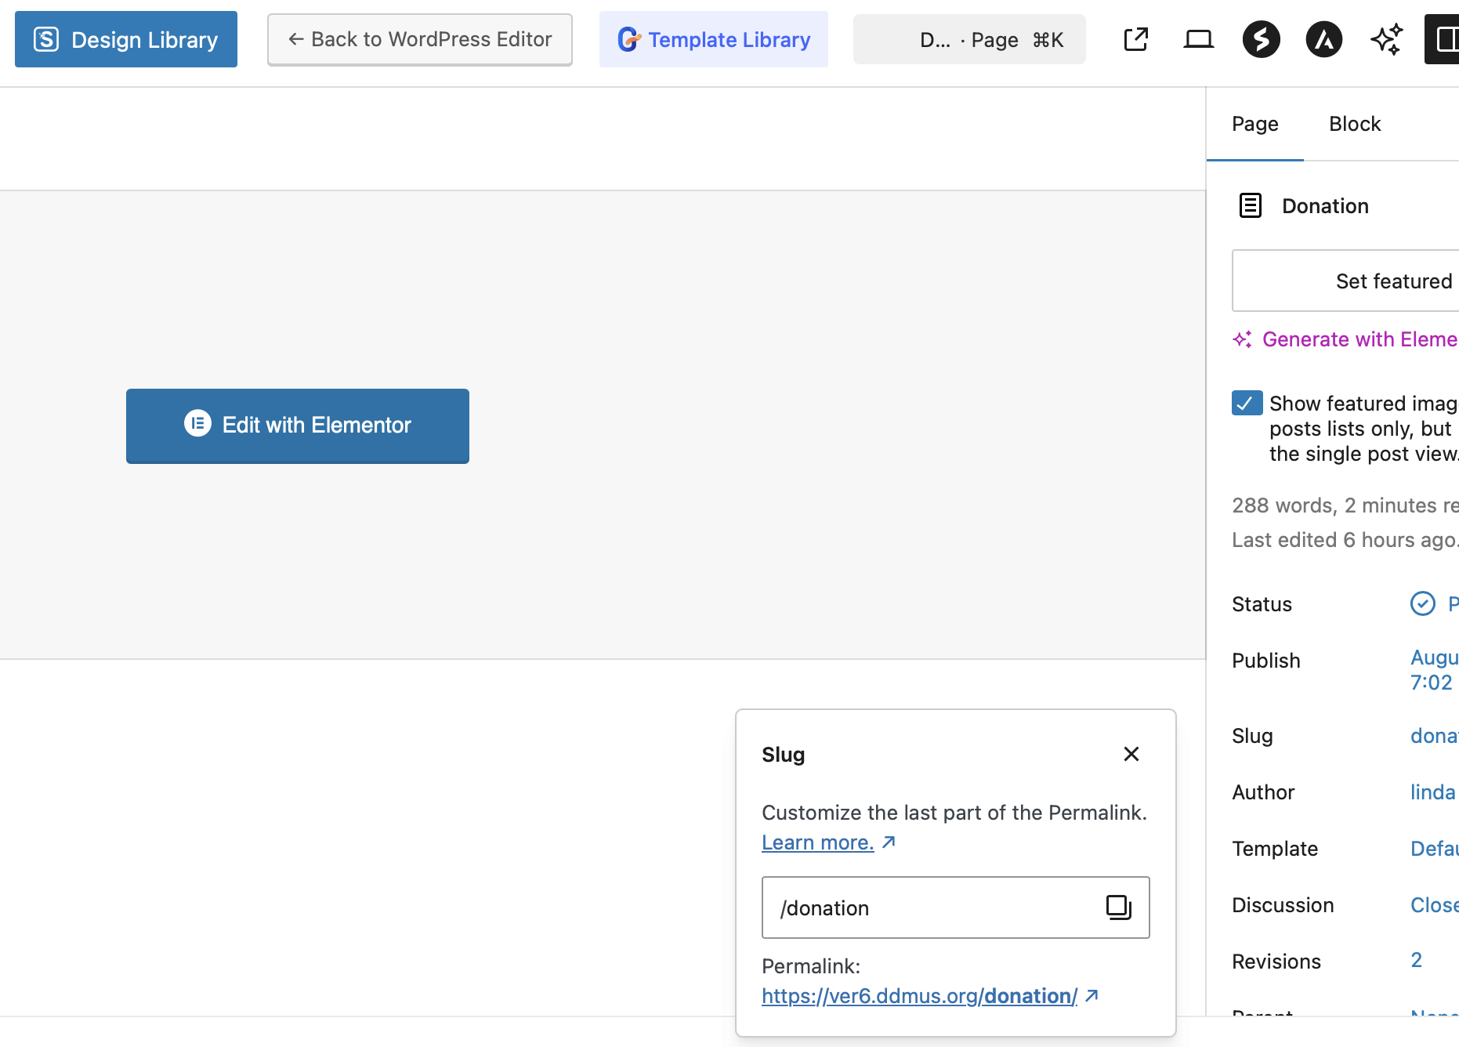Image resolution: width=1459 pixels, height=1047 pixels.
Task: Switch to the Block tab
Action: pyautogui.click(x=1354, y=124)
